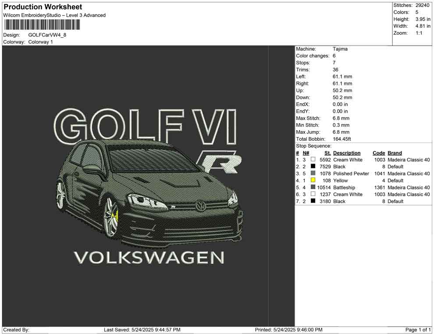Screen dimensions: 434x334
Task: Click the Page 1 of 1 footer text
Action: [x=418, y=330]
